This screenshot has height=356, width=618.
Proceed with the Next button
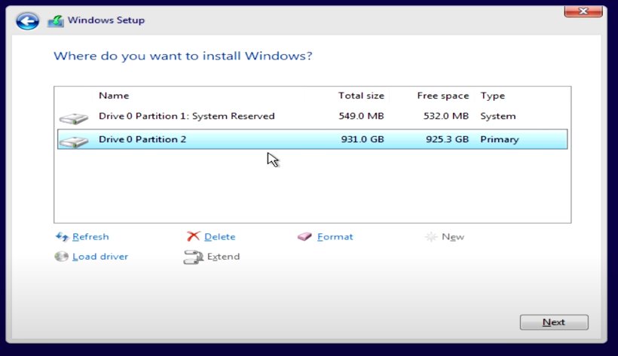(x=554, y=322)
